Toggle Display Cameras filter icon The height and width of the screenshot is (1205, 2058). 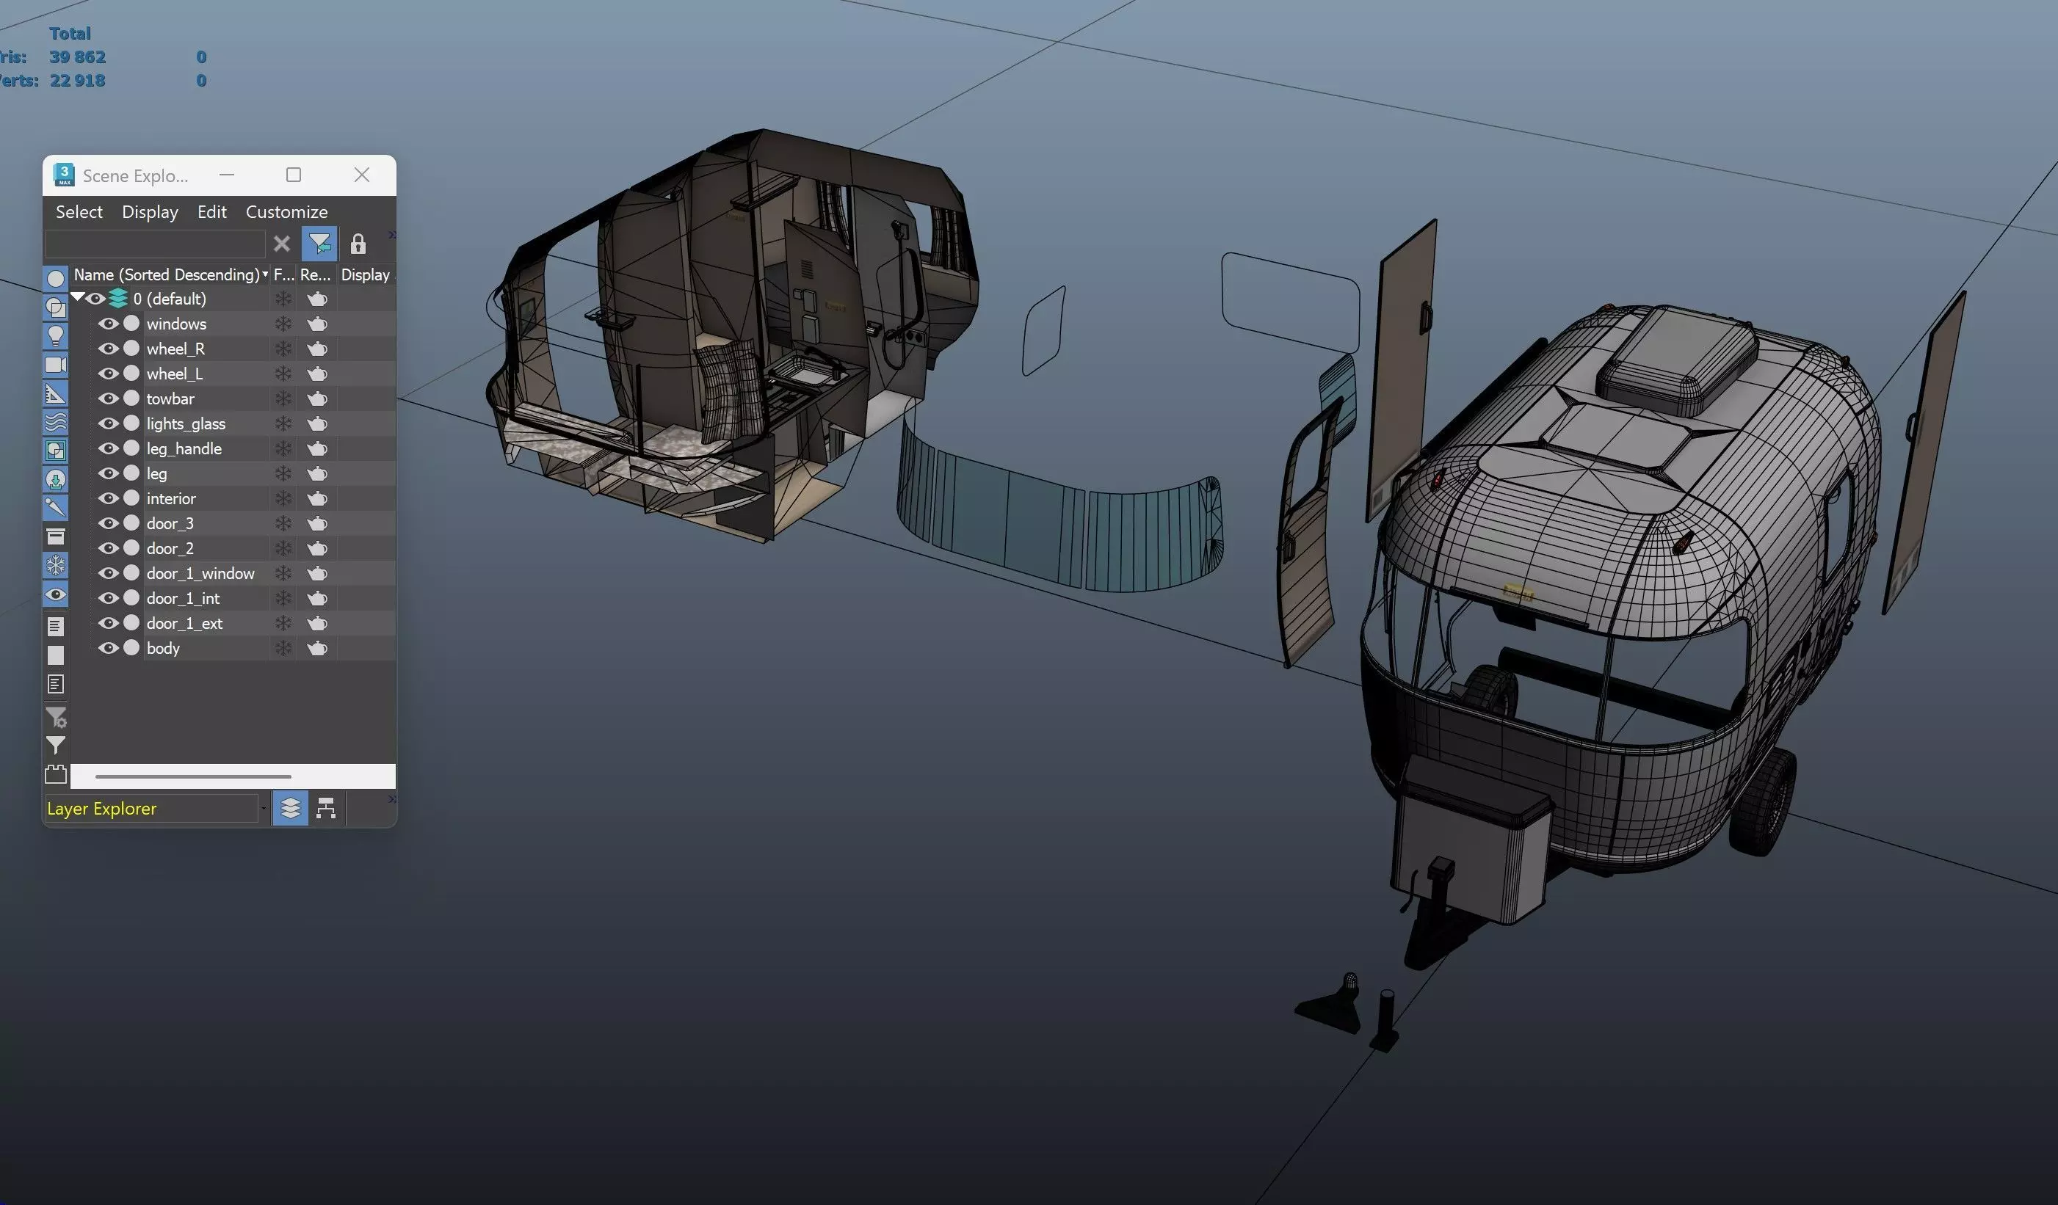click(x=56, y=365)
